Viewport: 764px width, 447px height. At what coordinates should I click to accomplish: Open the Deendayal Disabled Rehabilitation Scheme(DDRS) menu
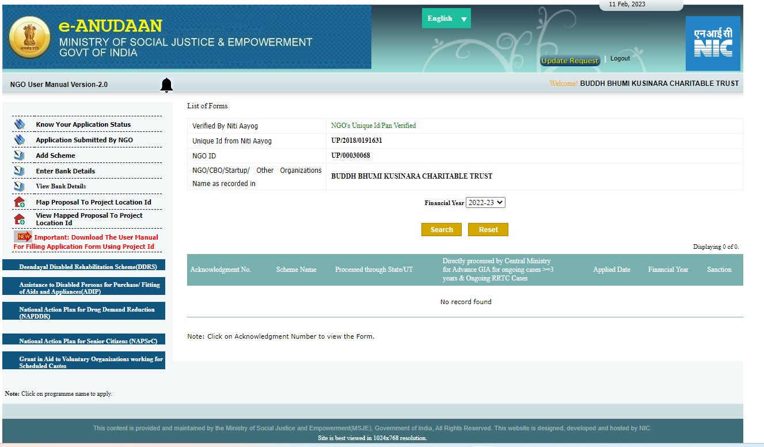(84, 266)
